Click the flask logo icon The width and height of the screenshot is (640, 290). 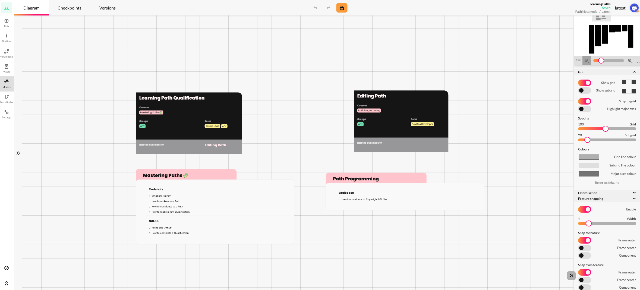click(x=7, y=8)
